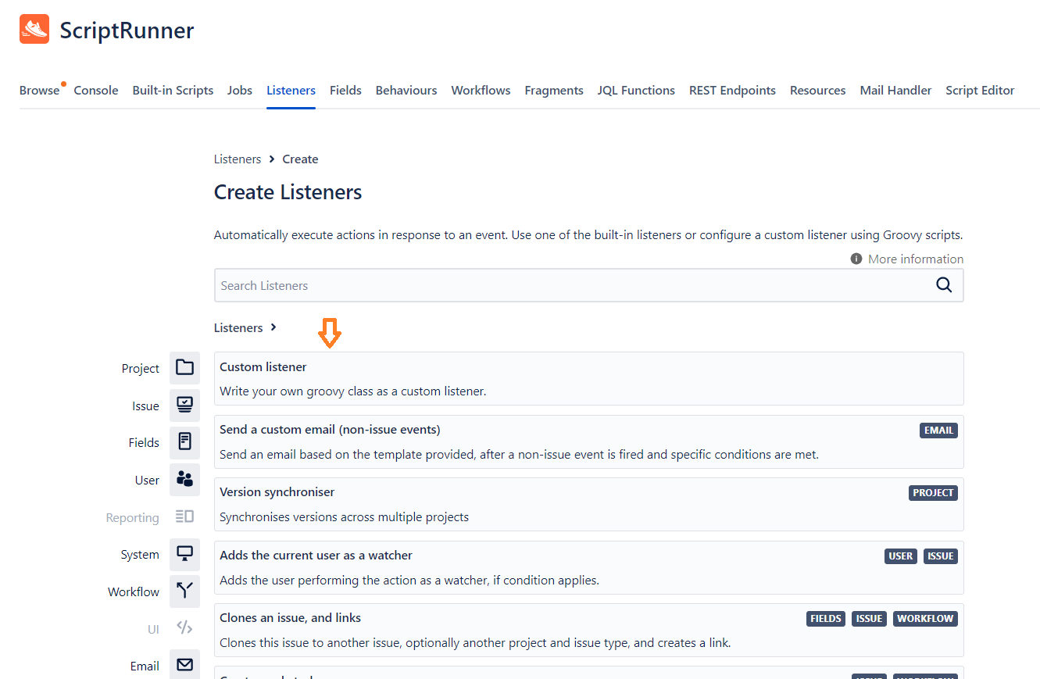Select the Fields filter icon
This screenshot has width=1040, height=679.
pos(184,441)
